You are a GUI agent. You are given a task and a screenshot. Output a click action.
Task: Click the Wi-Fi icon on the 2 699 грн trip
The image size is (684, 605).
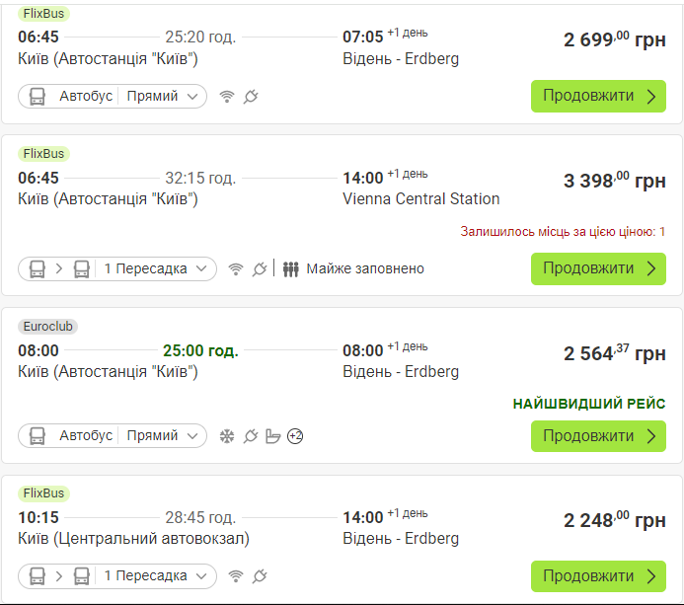[227, 97]
